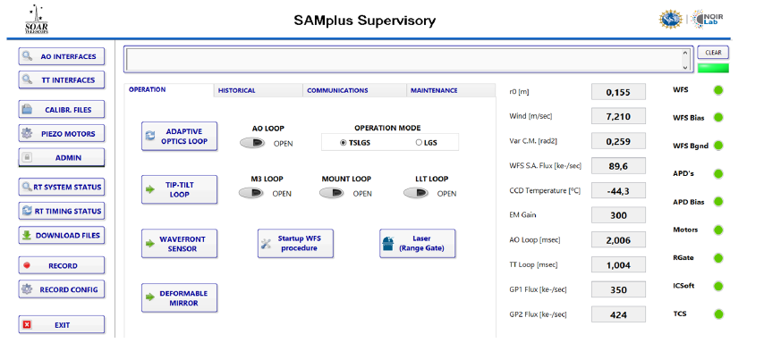Click the Laser Range Gate dome icon

(388, 244)
